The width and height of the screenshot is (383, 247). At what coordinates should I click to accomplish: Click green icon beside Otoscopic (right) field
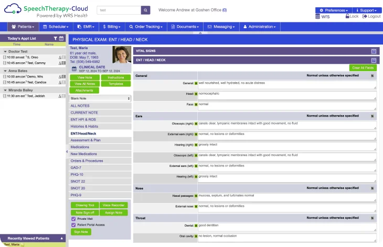(196, 124)
